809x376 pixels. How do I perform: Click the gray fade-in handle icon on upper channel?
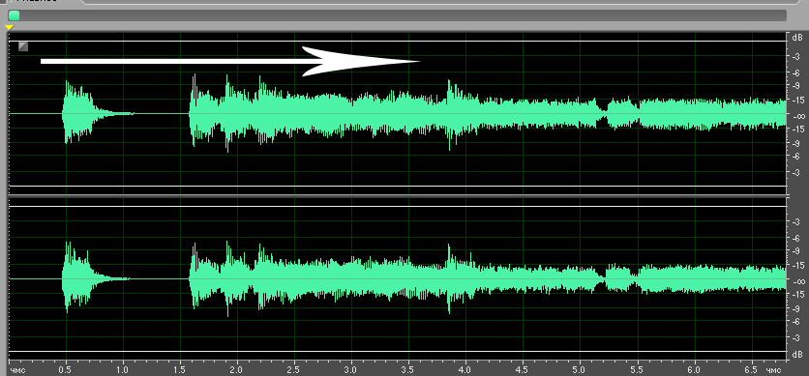click(23, 46)
